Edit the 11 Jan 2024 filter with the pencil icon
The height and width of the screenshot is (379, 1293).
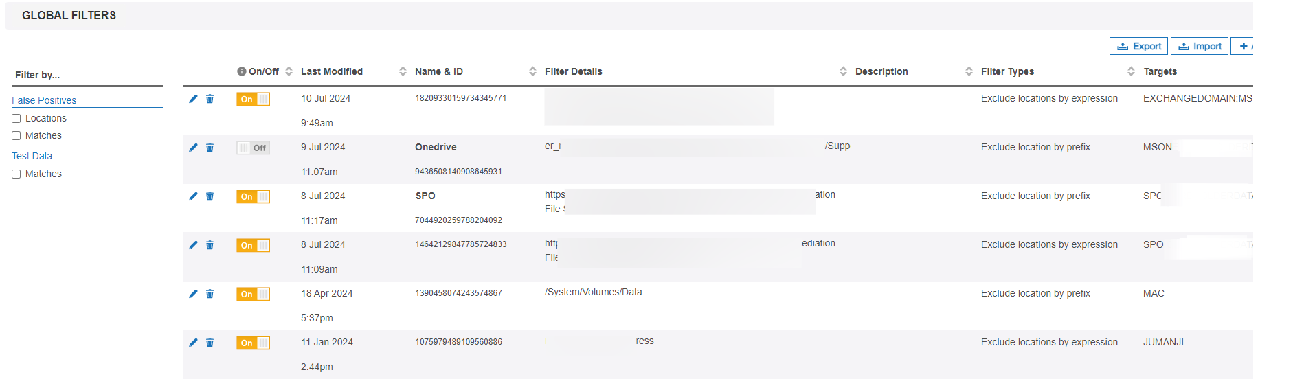click(193, 343)
